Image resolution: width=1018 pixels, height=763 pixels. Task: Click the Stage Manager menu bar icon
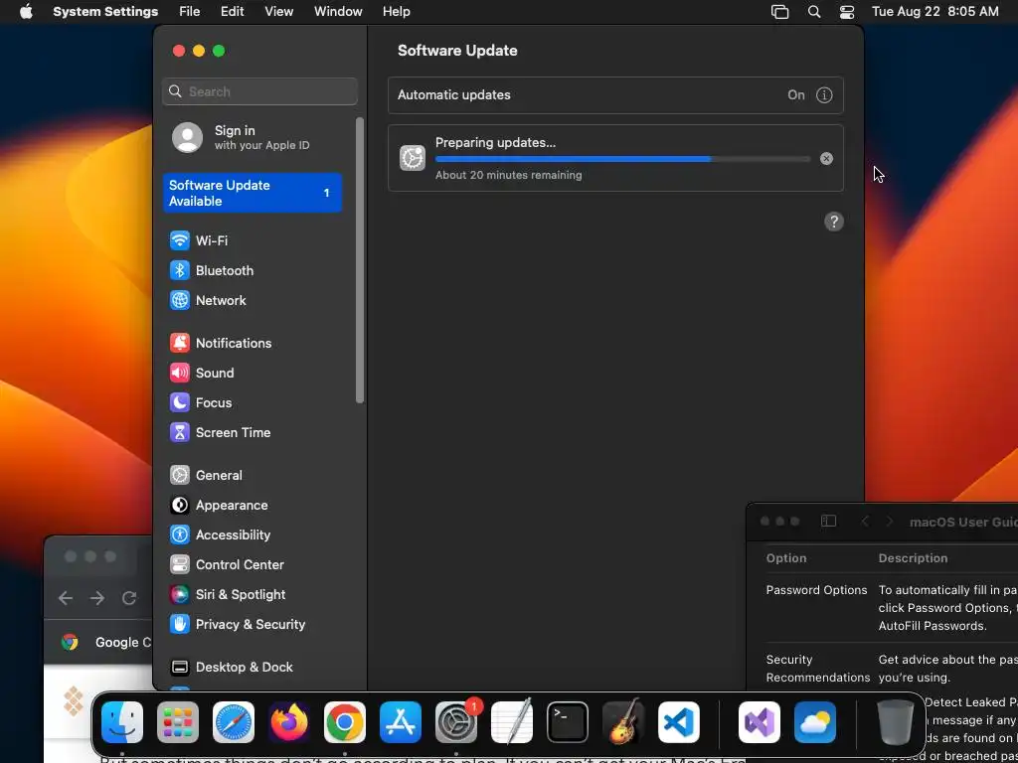[x=779, y=12]
